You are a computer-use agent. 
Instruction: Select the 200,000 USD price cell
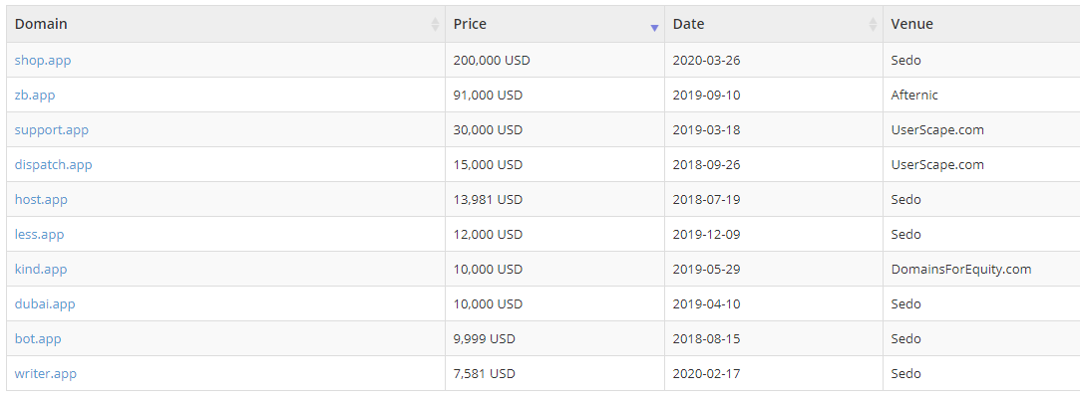pyautogui.click(x=555, y=61)
